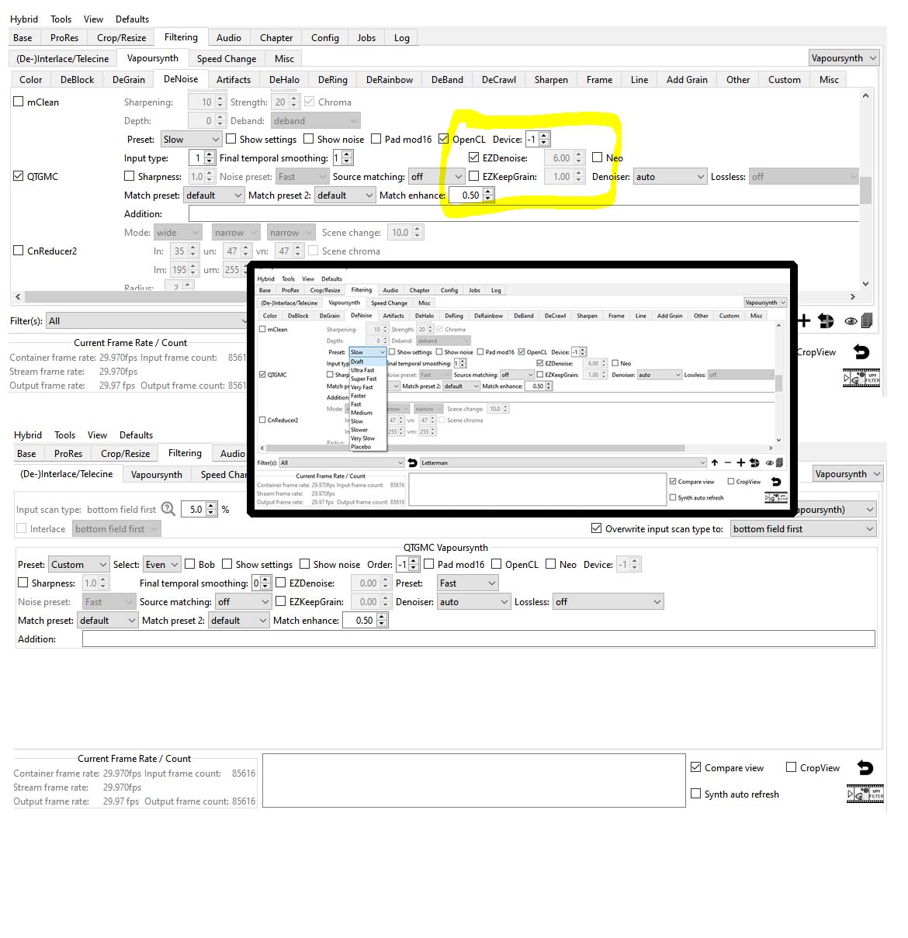
Task: Open the Select dropdown showing Even
Action: pyautogui.click(x=161, y=564)
